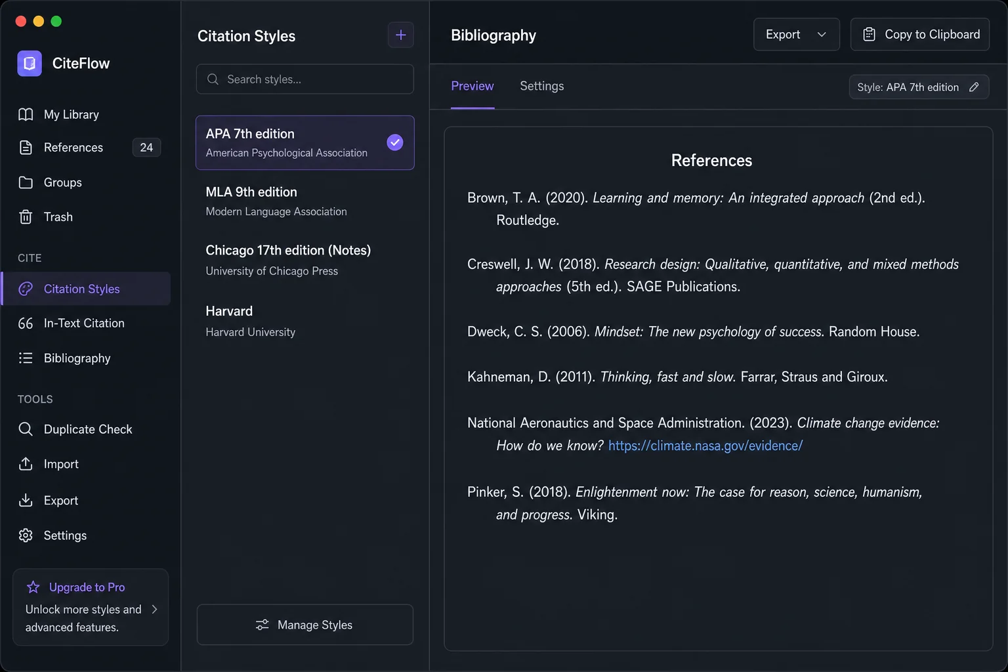The image size is (1008, 672).
Task: Click the References count badge 24
Action: click(x=146, y=148)
